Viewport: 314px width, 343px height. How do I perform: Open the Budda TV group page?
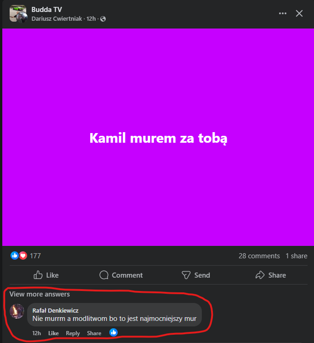pyautogui.click(x=46, y=9)
